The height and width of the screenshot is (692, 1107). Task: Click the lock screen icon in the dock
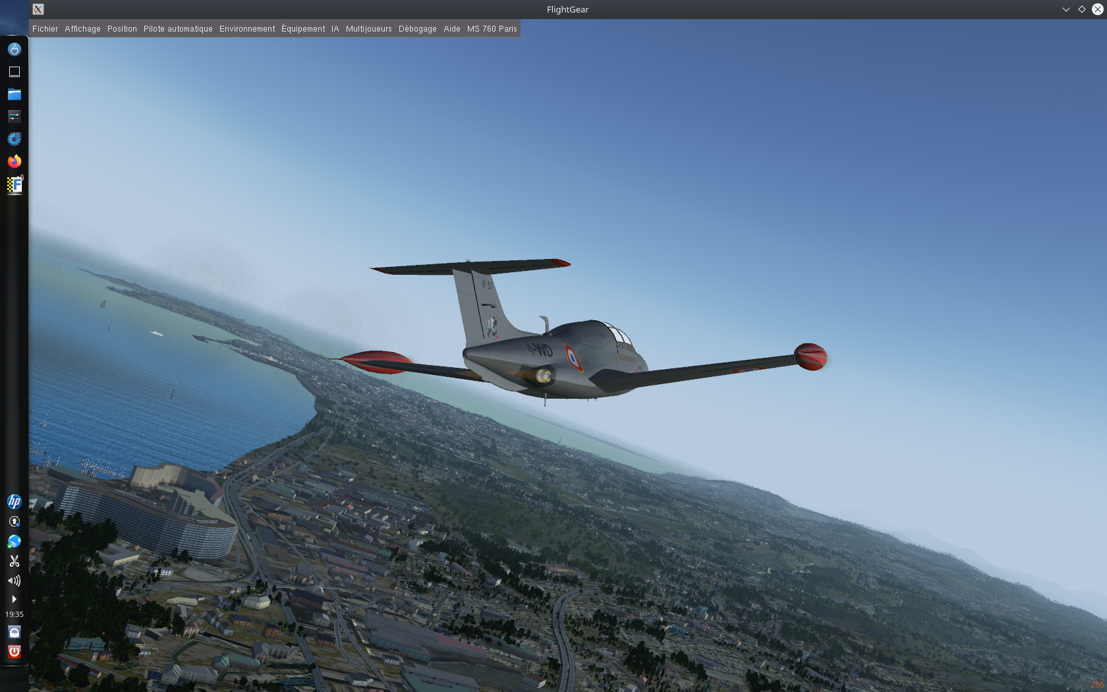[x=14, y=632]
